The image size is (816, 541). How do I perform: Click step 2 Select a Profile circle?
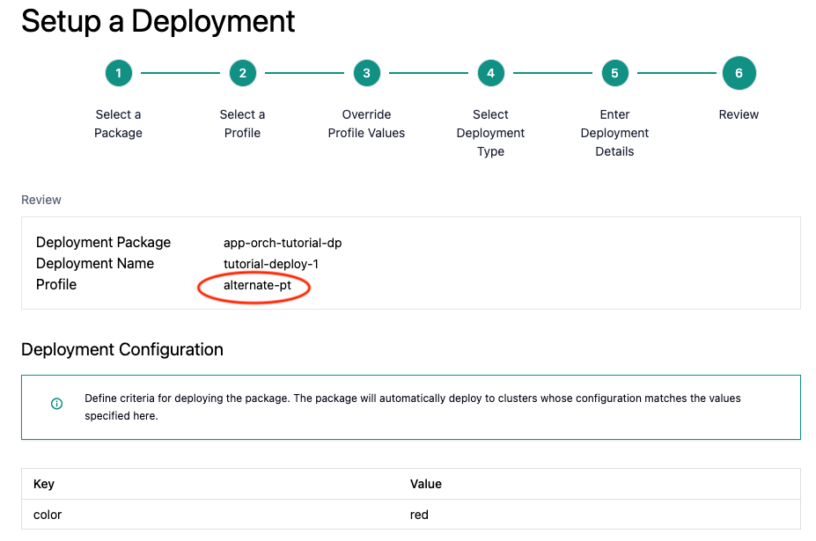242,73
